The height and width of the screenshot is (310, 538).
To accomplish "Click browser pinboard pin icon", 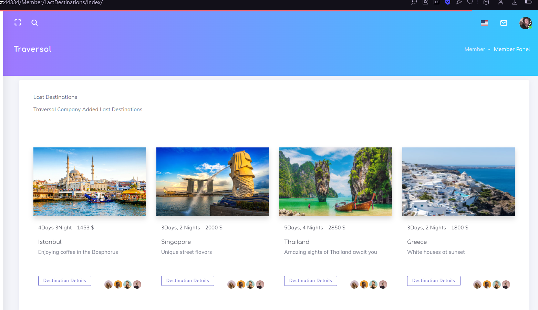I will click(x=425, y=2).
